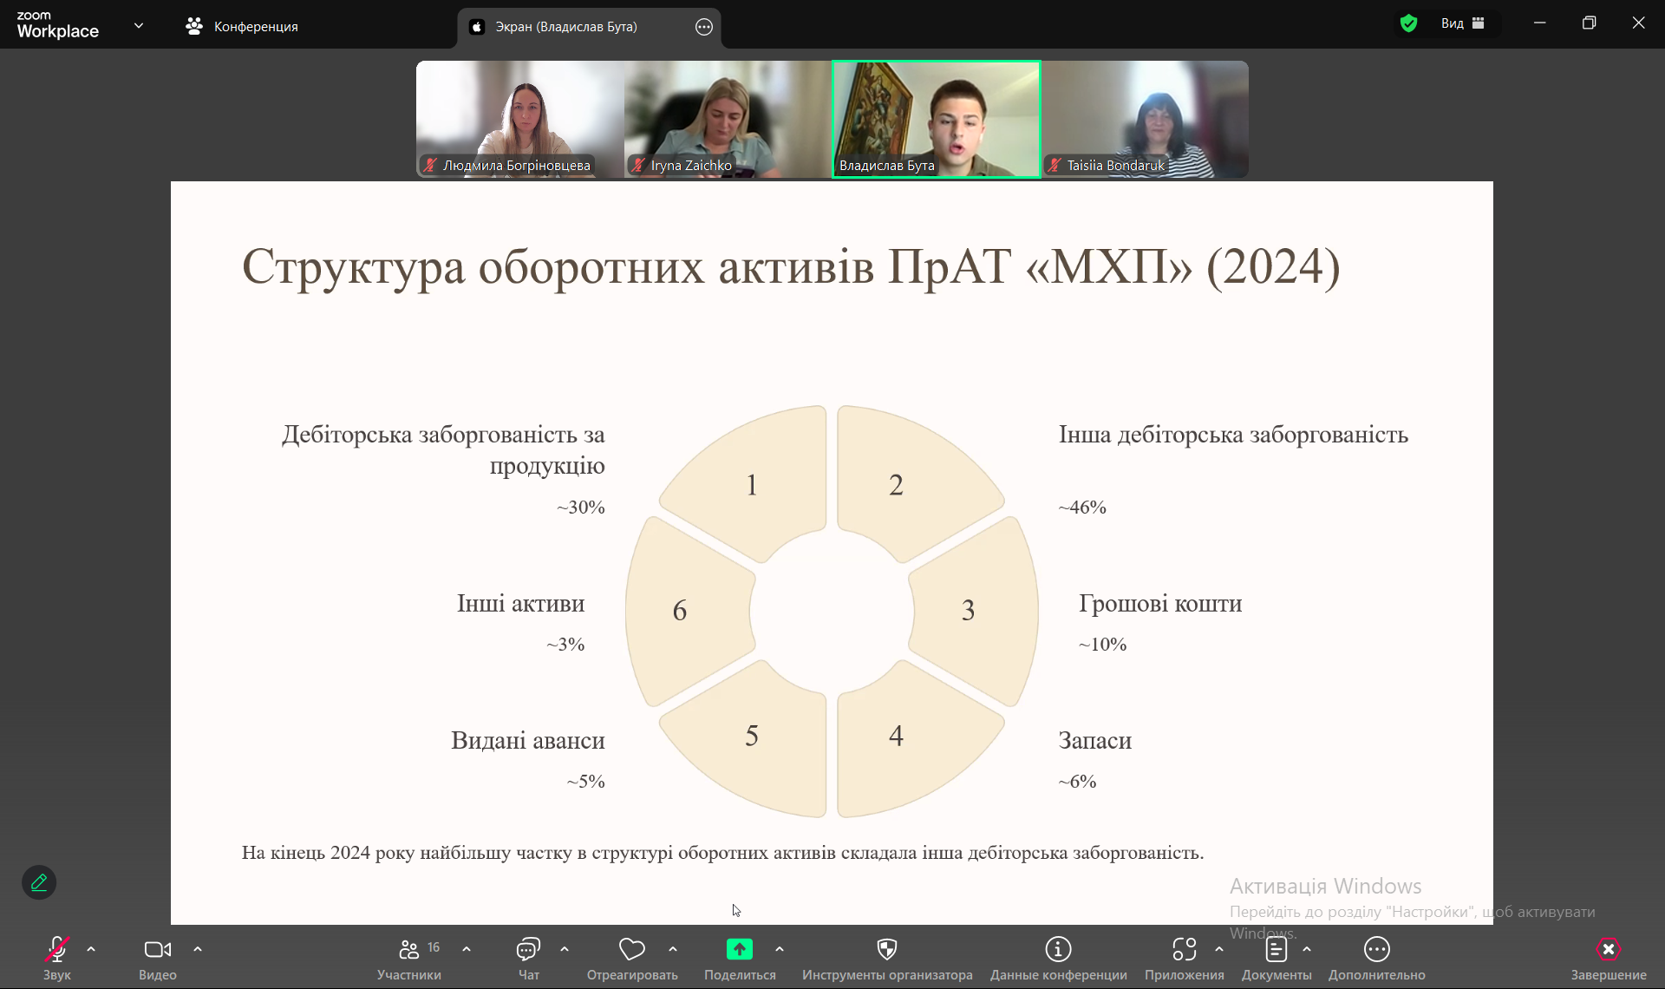The width and height of the screenshot is (1665, 989).
Task: Open the Приложения apps icon
Action: tap(1184, 950)
